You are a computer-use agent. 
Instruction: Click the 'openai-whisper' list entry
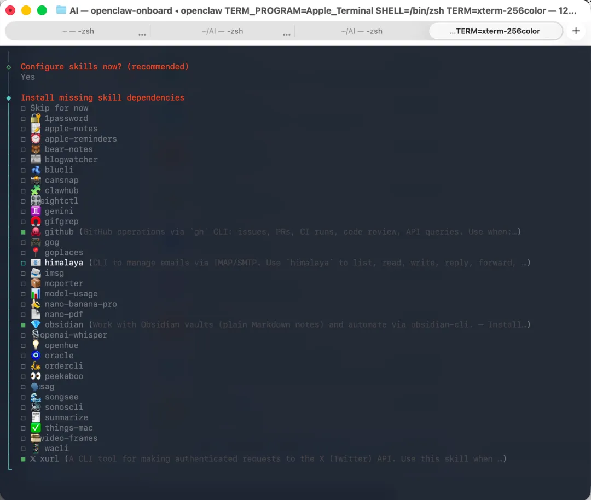click(x=73, y=335)
